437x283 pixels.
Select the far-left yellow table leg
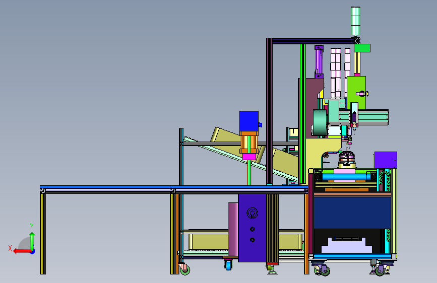tap(43, 234)
